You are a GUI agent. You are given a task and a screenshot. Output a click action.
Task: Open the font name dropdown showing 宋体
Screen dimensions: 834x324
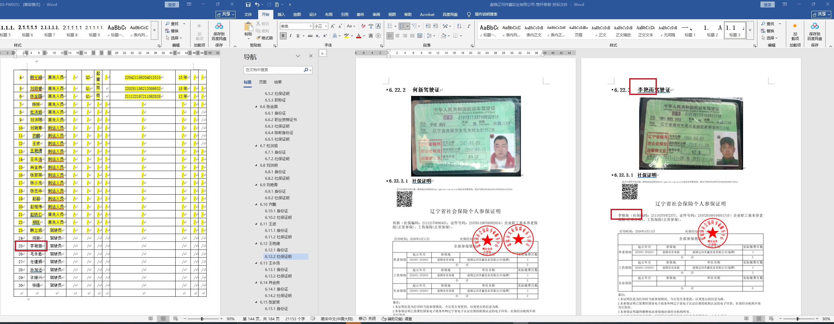point(311,26)
